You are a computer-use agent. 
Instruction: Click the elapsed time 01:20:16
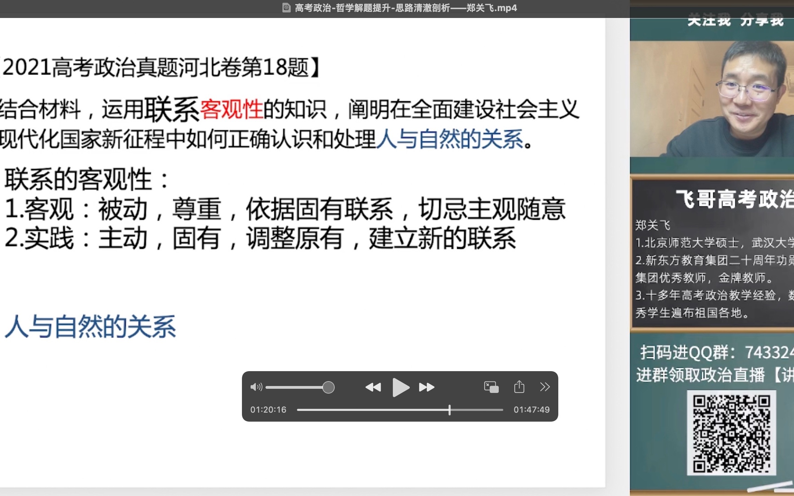268,410
